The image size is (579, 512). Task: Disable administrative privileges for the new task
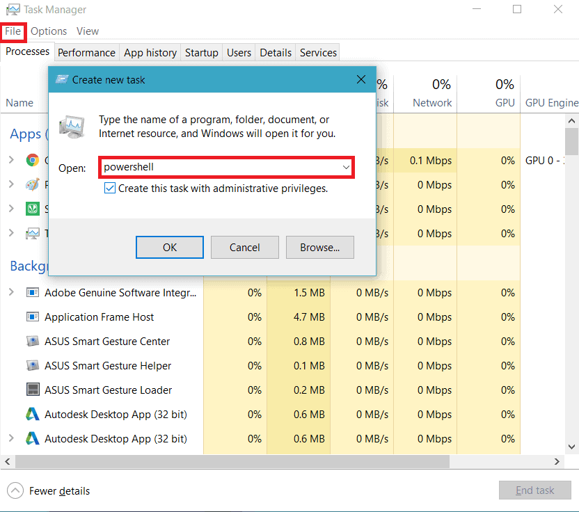[109, 188]
